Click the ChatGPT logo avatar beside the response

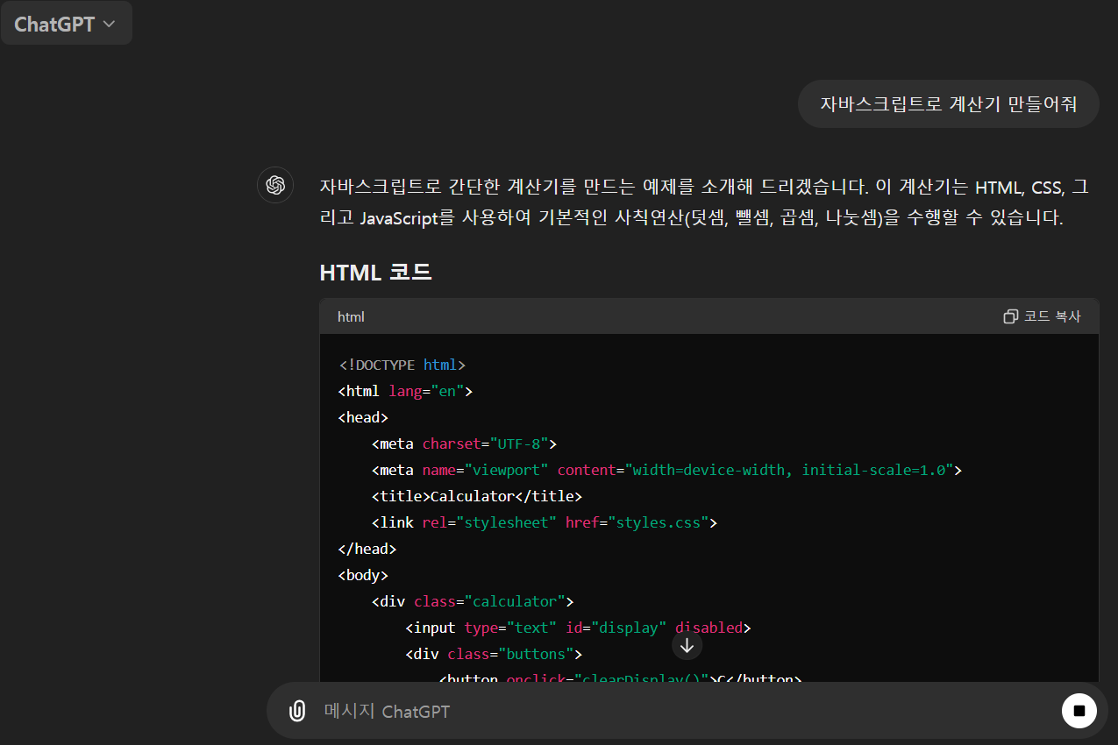point(275,185)
